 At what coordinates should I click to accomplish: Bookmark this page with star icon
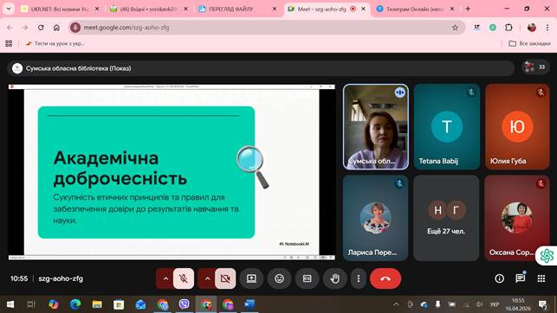coord(455,28)
